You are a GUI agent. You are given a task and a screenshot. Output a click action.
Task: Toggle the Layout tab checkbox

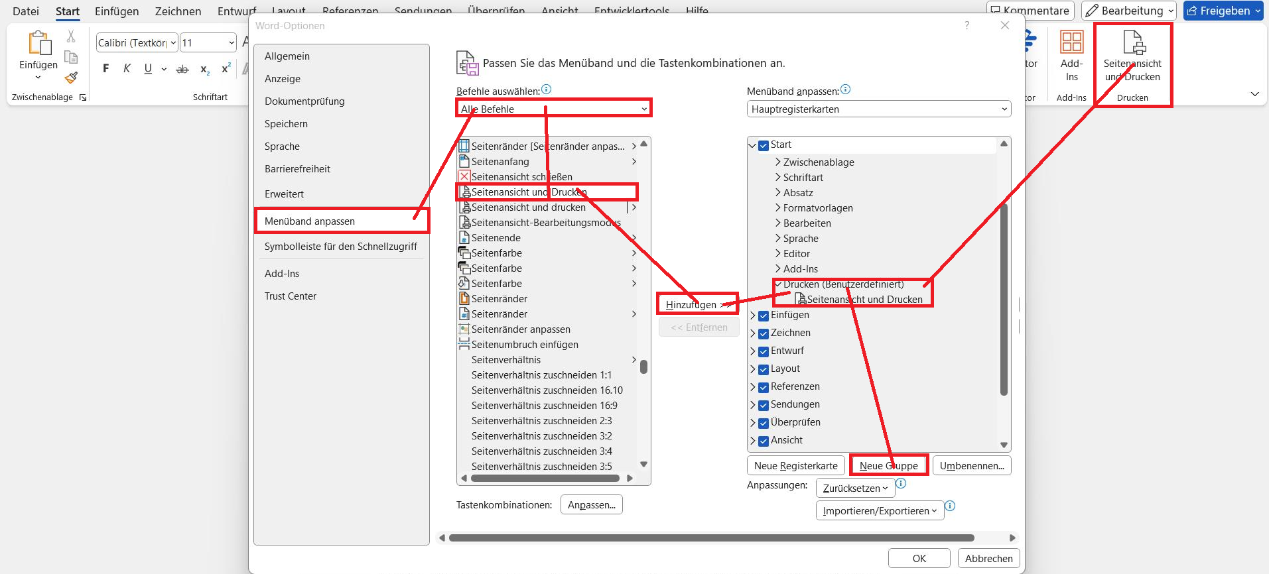[x=764, y=369]
